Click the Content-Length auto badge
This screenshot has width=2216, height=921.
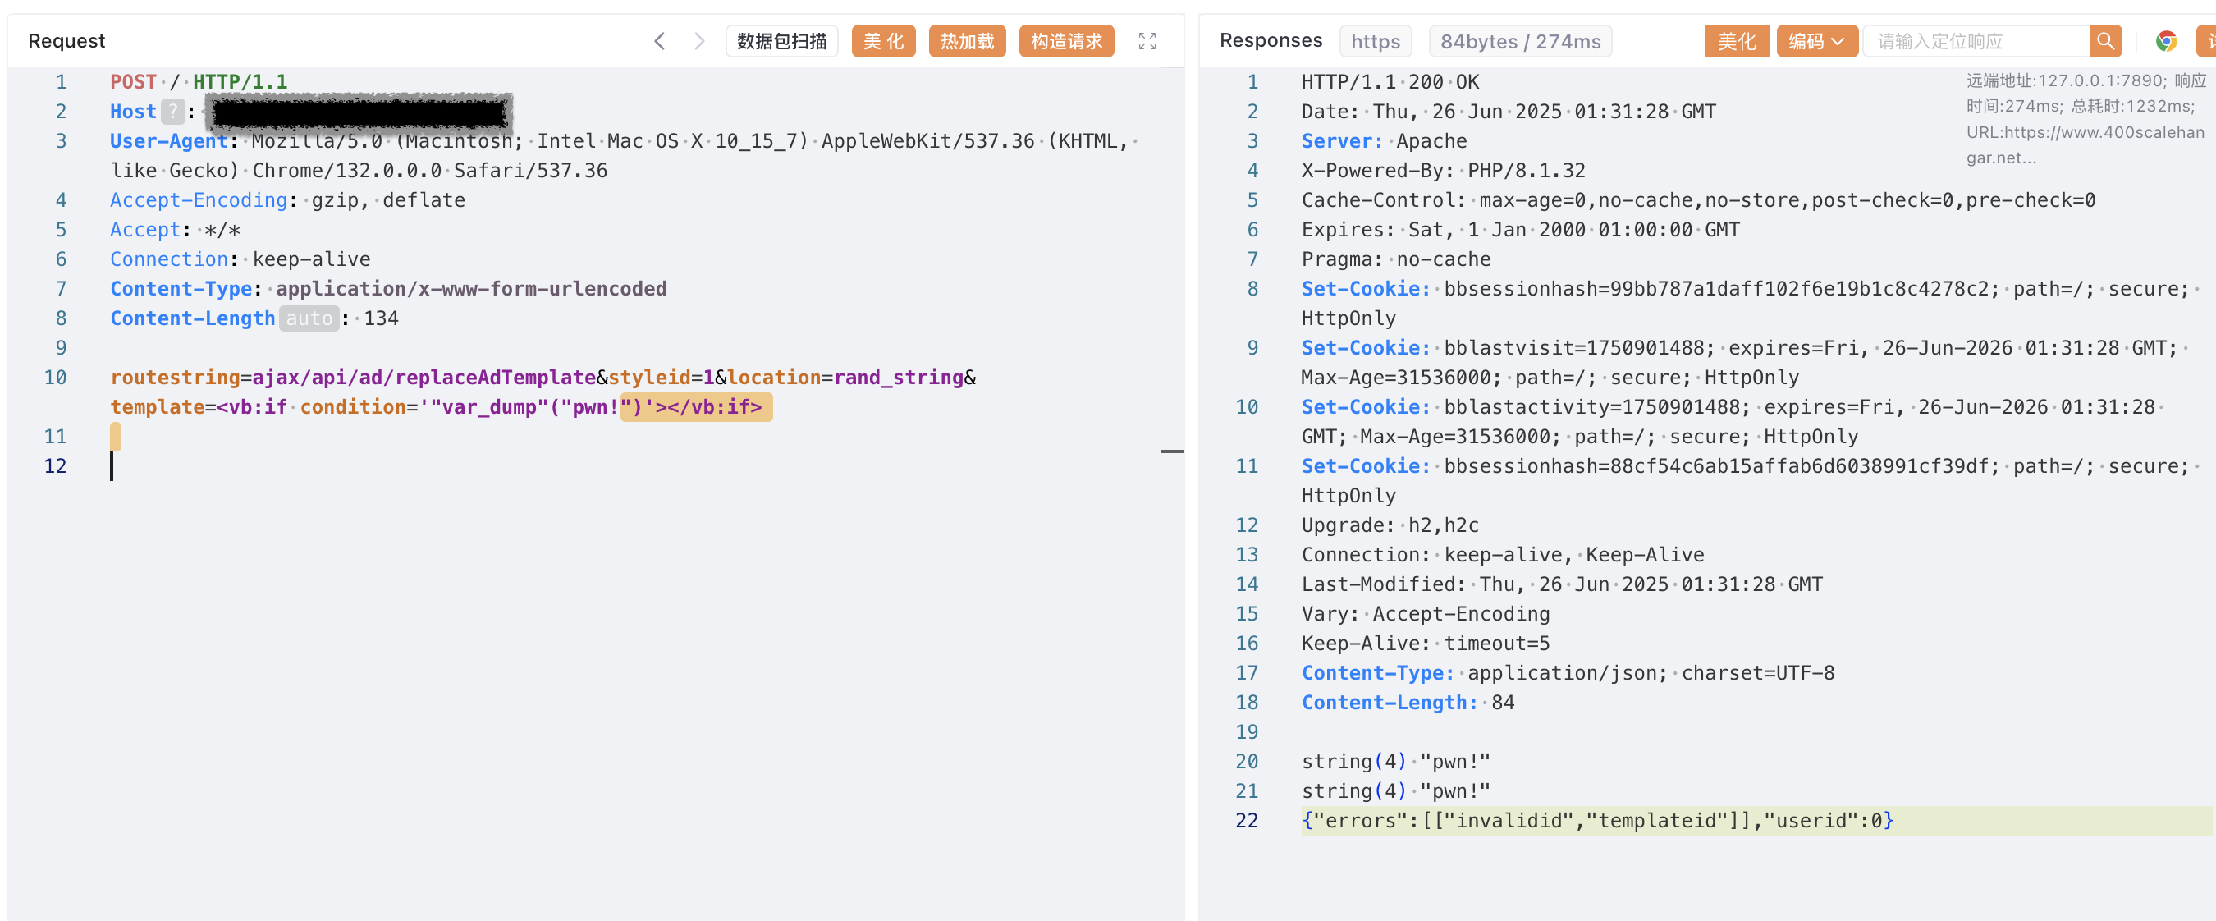309,318
